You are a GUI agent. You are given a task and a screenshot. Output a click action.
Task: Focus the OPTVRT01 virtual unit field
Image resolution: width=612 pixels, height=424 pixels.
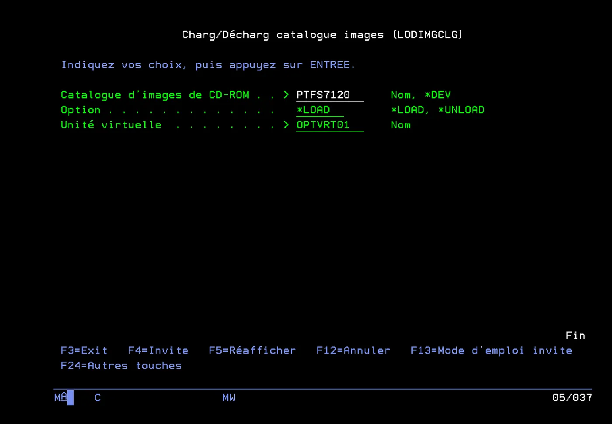click(330, 125)
